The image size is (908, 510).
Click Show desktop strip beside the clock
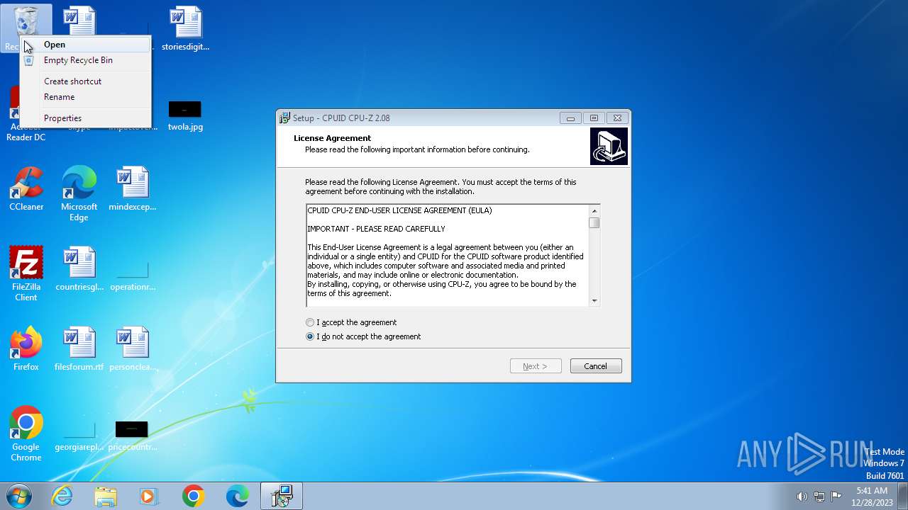point(903,496)
